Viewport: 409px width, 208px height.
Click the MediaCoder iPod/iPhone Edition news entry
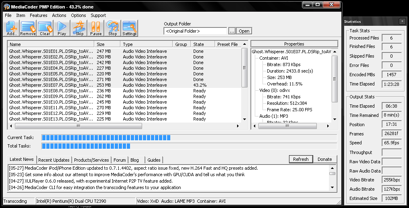coord(133,168)
